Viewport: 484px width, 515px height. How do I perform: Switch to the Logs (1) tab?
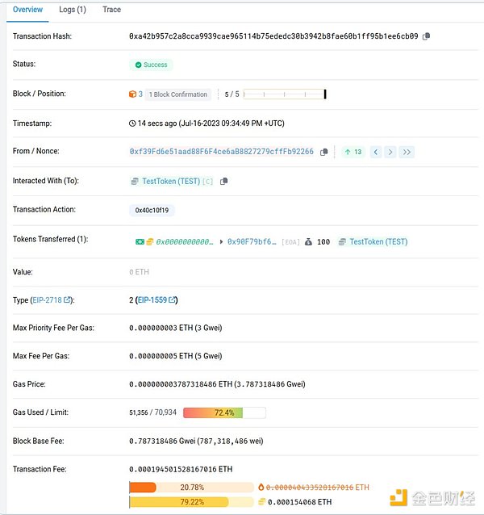(x=73, y=10)
